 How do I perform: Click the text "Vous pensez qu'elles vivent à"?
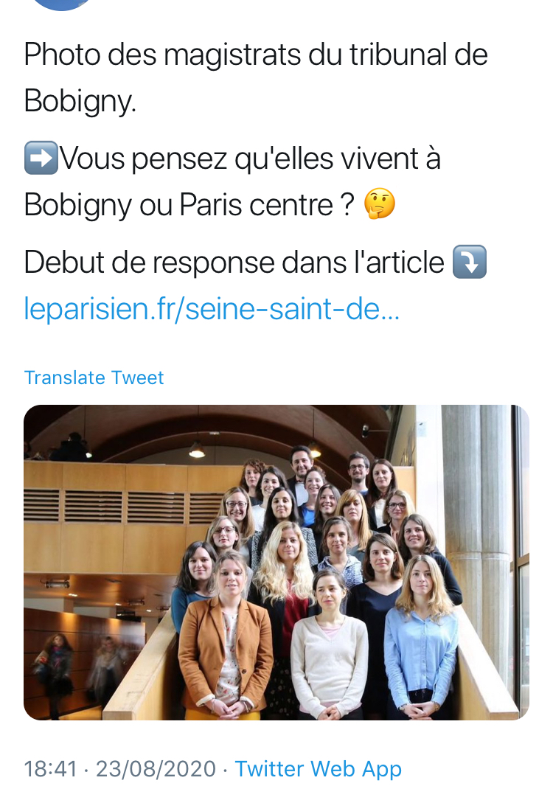click(250, 159)
